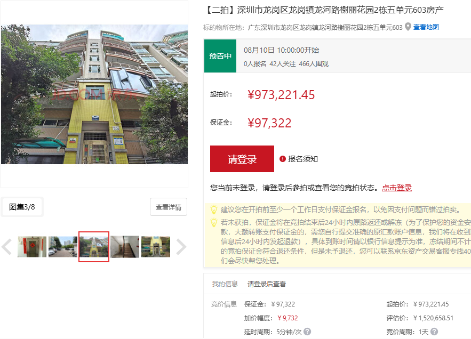Select the first thumbnail showing the red door
The height and width of the screenshot is (339, 471).
tap(32, 247)
